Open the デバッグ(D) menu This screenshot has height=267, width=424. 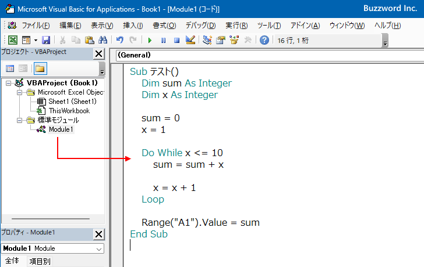click(x=200, y=26)
